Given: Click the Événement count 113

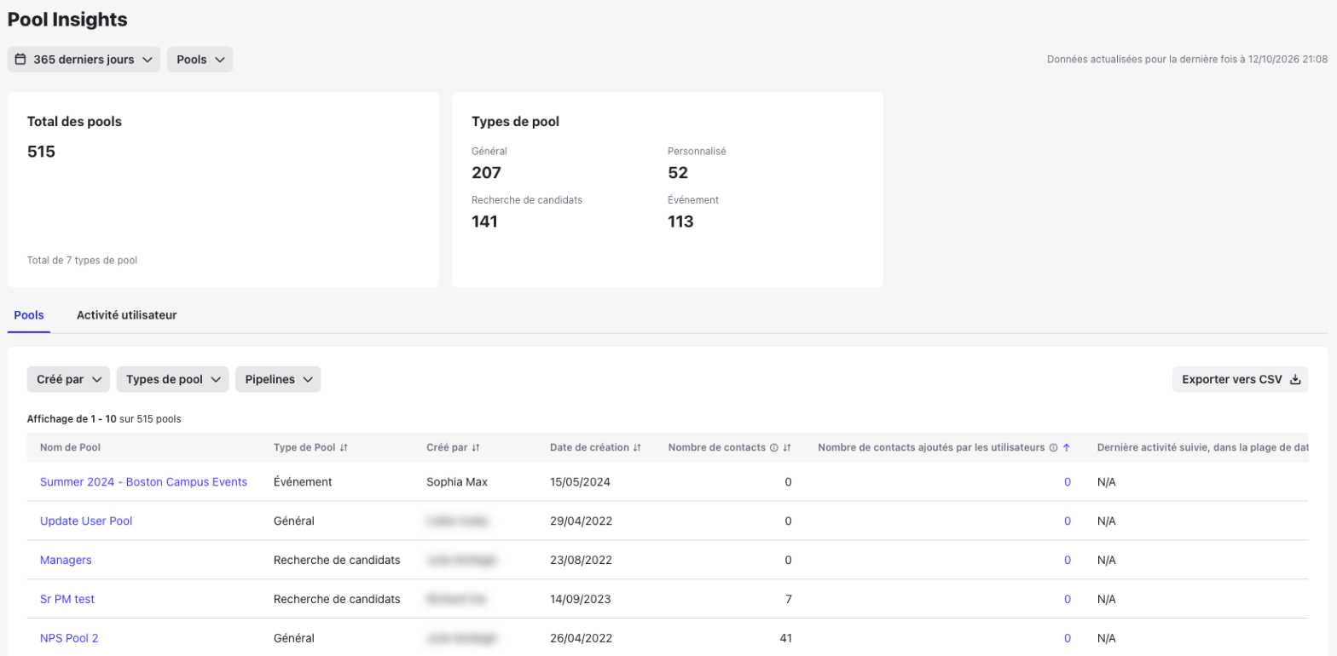Looking at the screenshot, I should click(x=680, y=222).
